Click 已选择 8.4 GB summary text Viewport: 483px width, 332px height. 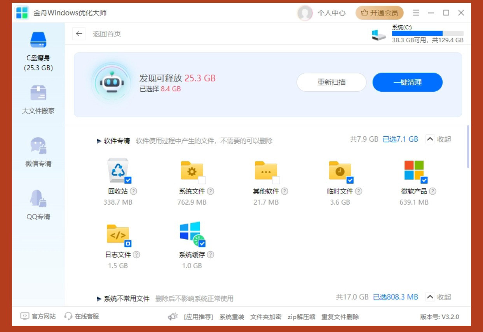tap(160, 89)
